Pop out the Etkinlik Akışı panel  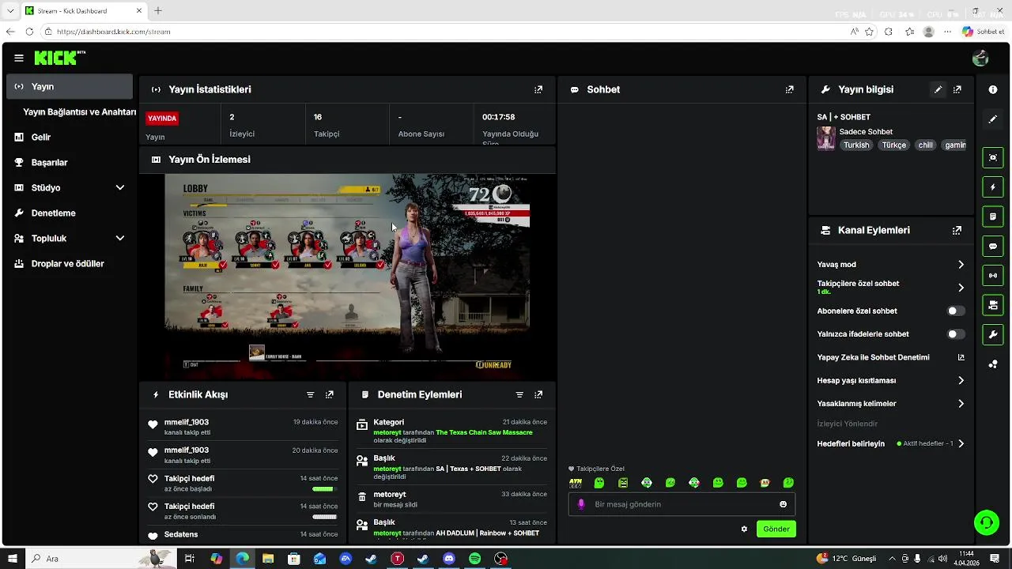330,394
